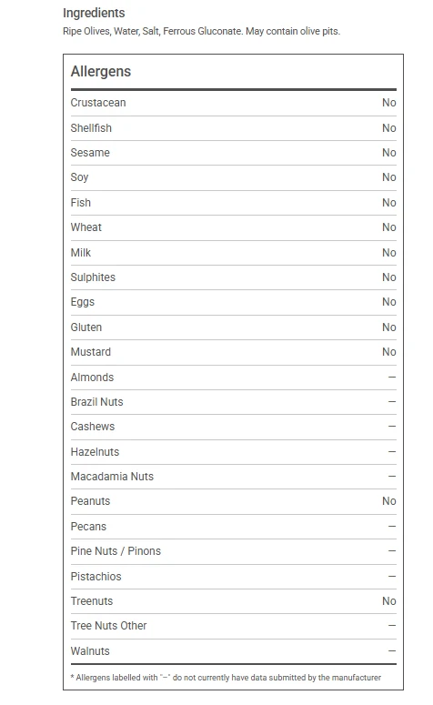433x705 pixels.
Task: Select the Brazil Nuts label
Action: click(x=96, y=402)
